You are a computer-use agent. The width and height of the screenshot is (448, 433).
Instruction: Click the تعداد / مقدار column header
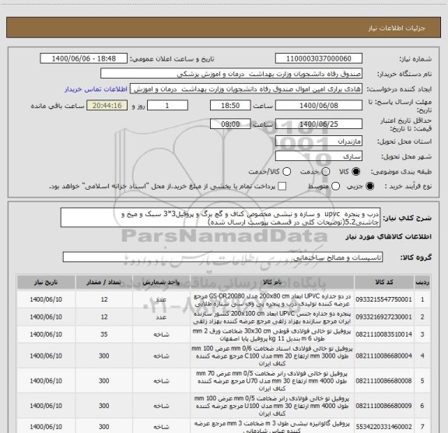click(x=104, y=282)
